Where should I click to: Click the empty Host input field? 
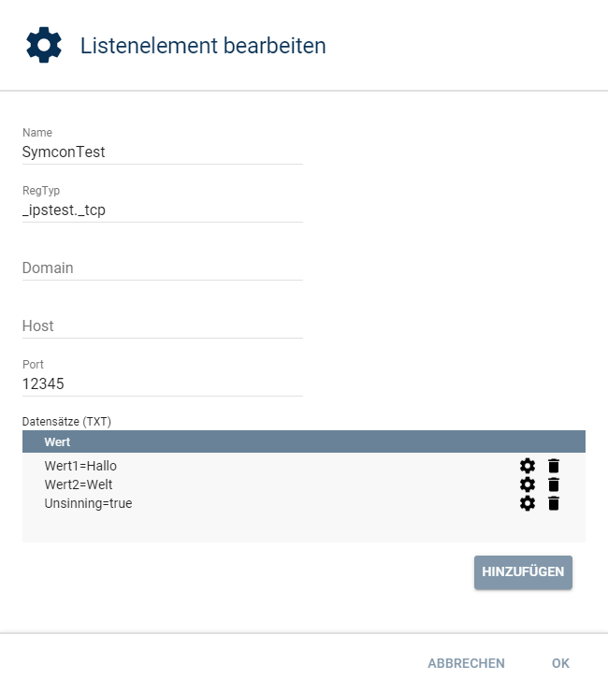(163, 325)
